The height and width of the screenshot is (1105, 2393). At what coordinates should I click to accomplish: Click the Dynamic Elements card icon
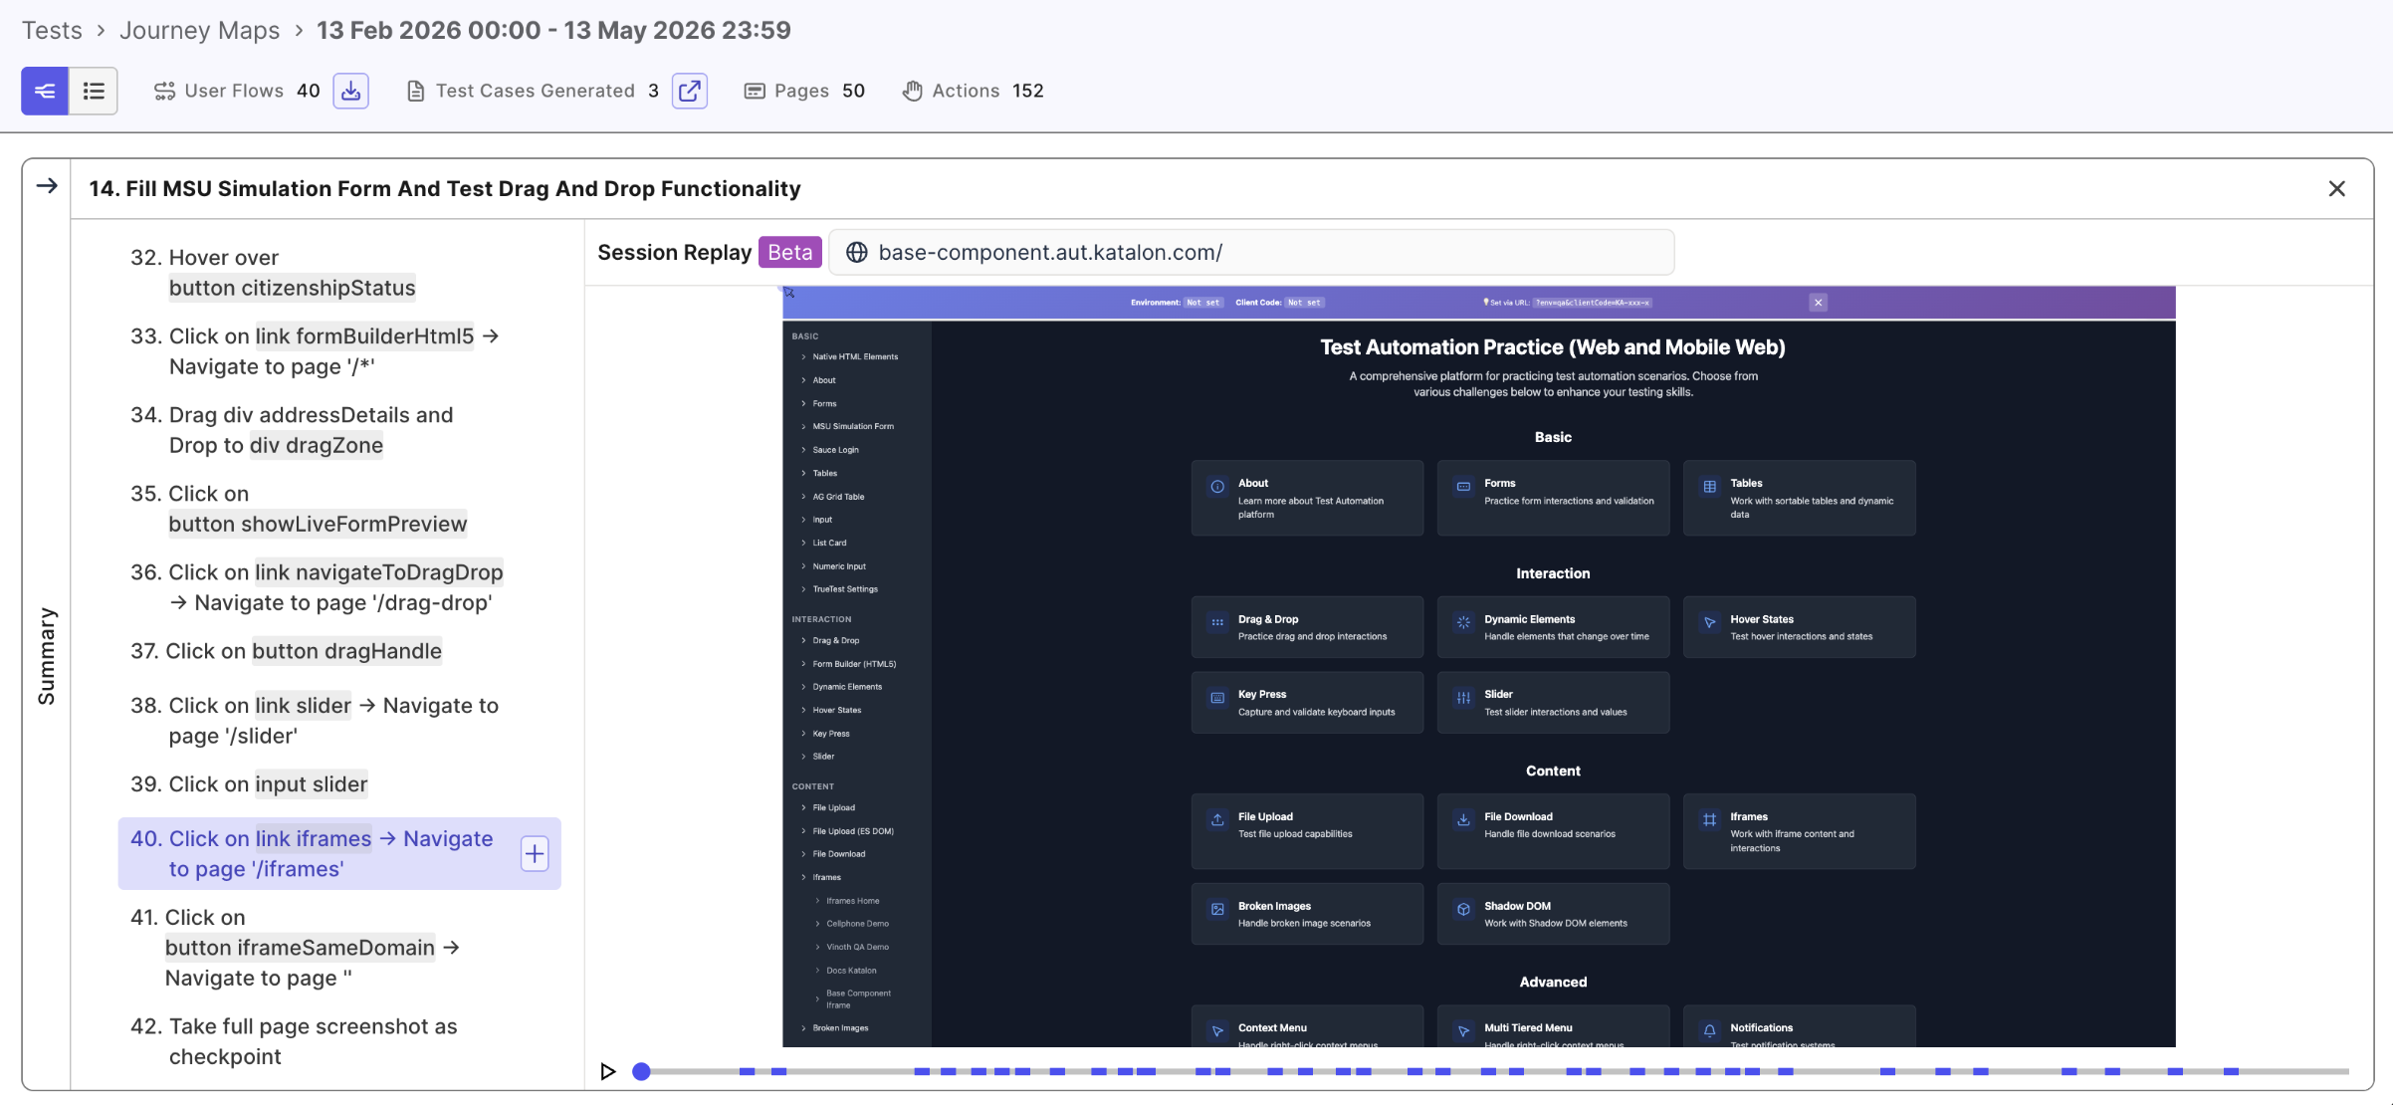pos(1463,622)
